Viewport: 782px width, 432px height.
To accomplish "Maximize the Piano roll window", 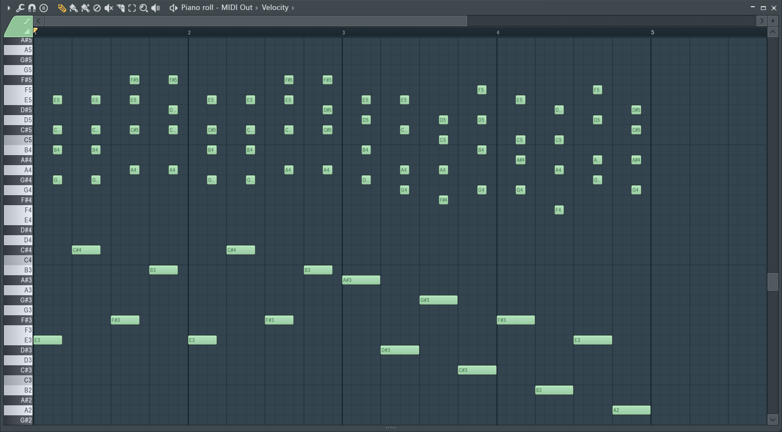I will [x=763, y=8].
